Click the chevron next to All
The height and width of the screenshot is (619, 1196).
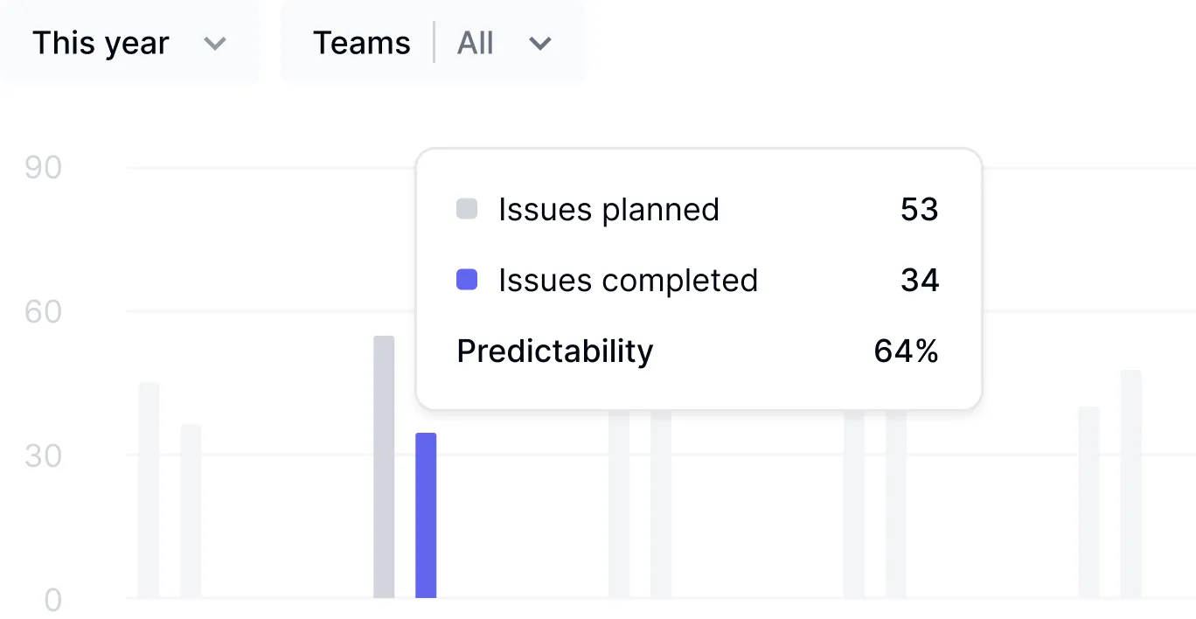click(x=540, y=44)
